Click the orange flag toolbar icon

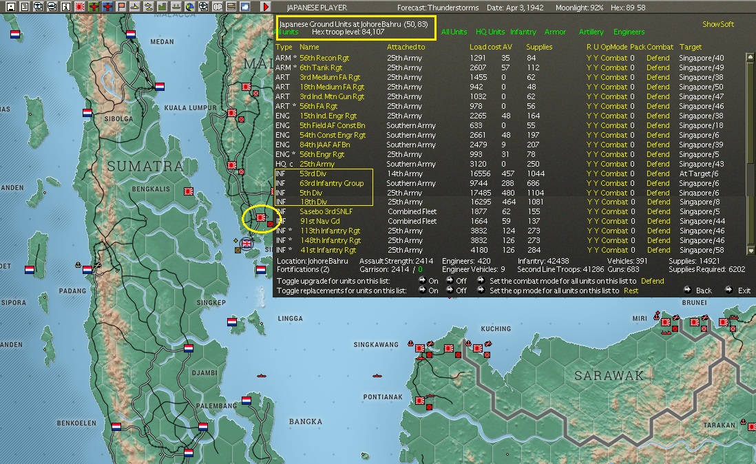121,7
